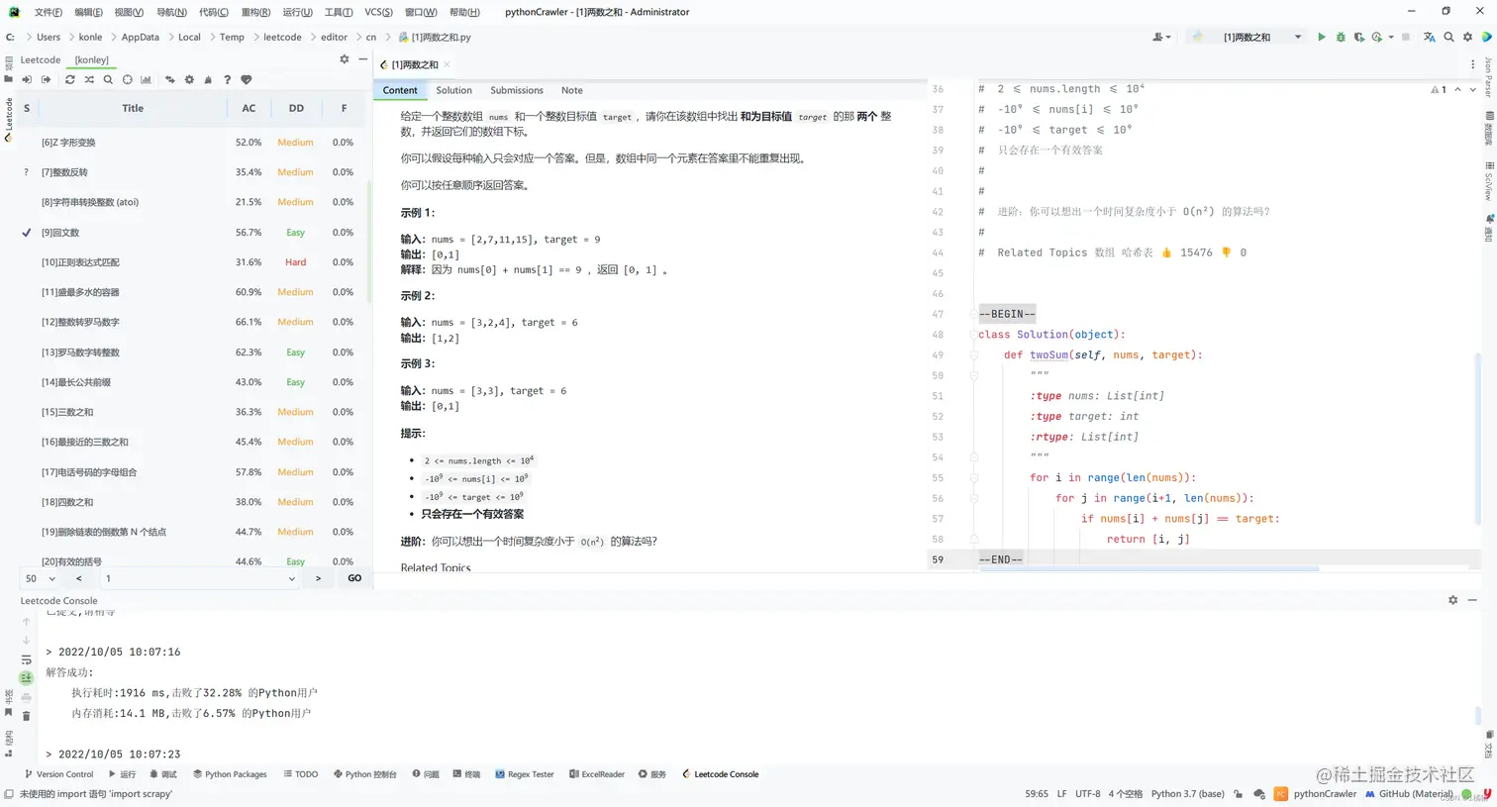Open Python 3.7 (base) interpreter selector
The width and height of the screenshot is (1497, 807).
click(x=1187, y=793)
